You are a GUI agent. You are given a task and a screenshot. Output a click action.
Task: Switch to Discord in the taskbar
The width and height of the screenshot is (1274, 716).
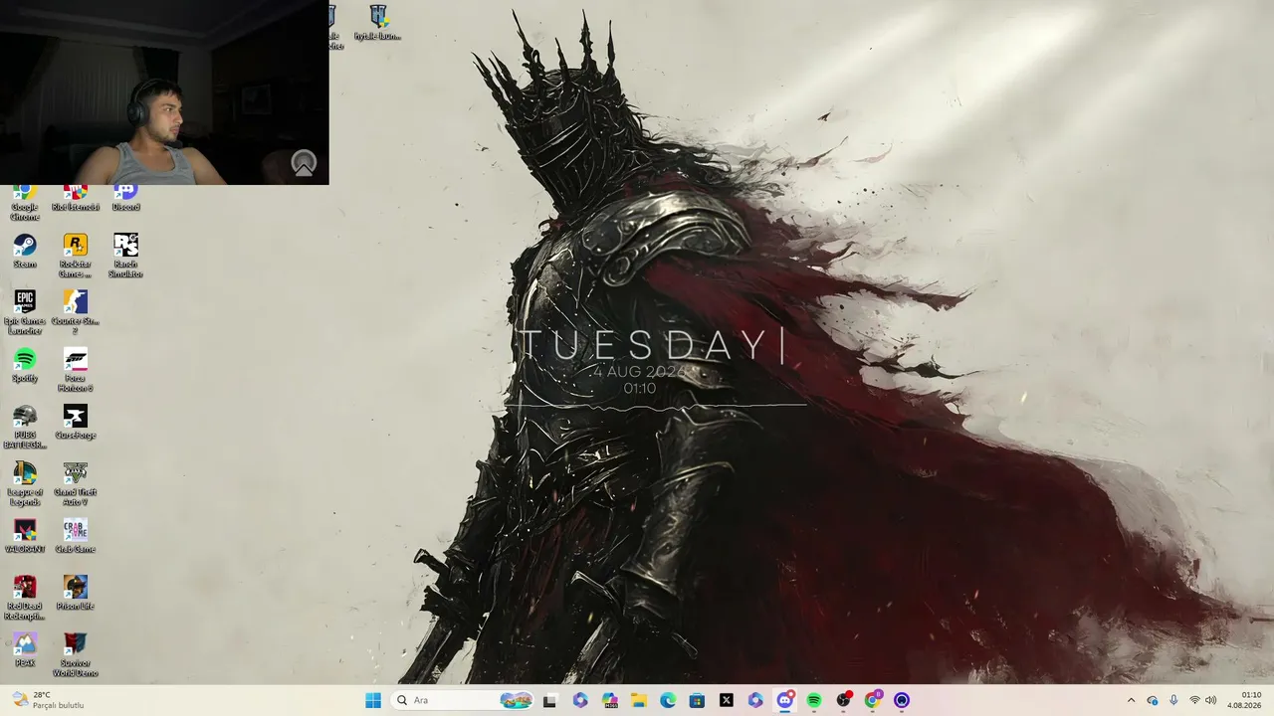pos(784,700)
